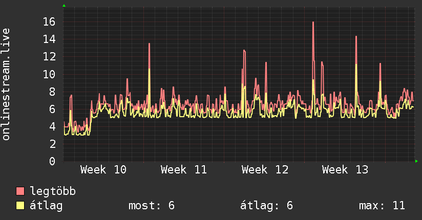Click the 16 y-axis tick label
Image resolution: width=422 pixels, height=220 pixels.
click(x=49, y=21)
